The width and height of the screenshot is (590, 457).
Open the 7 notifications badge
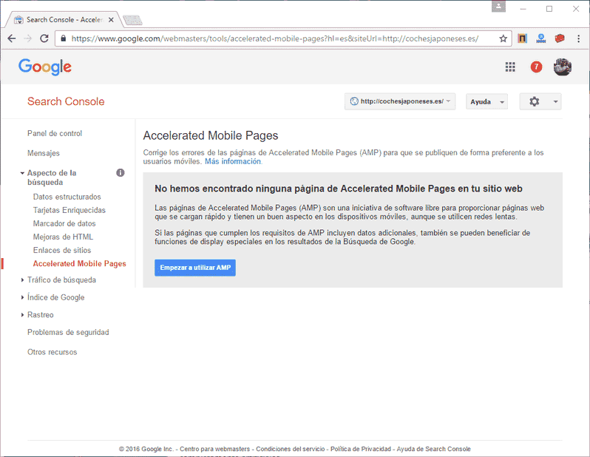pos(536,67)
